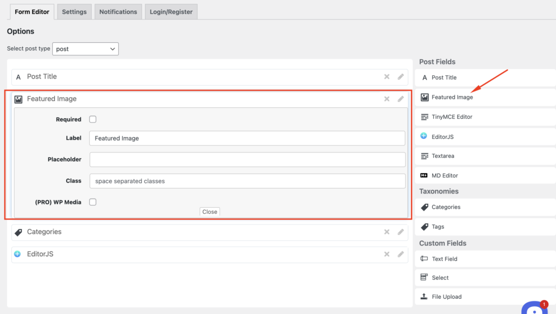Enable the Required checkbox
The height and width of the screenshot is (314, 556).
(x=93, y=119)
